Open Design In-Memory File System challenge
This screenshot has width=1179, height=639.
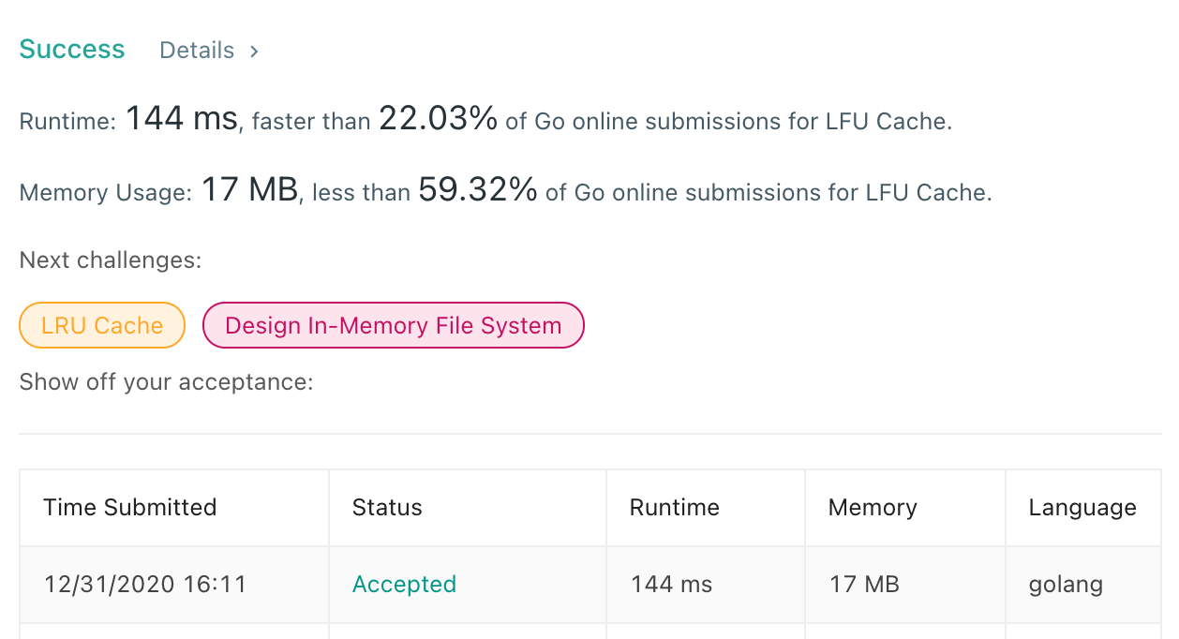[394, 325]
